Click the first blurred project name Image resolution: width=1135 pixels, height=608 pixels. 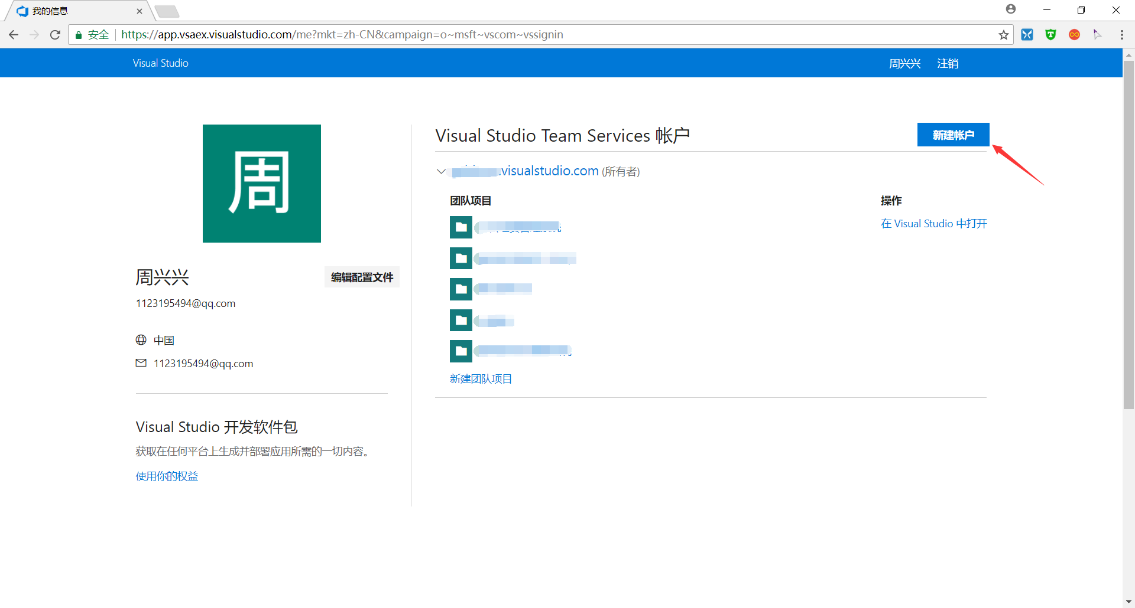(518, 227)
